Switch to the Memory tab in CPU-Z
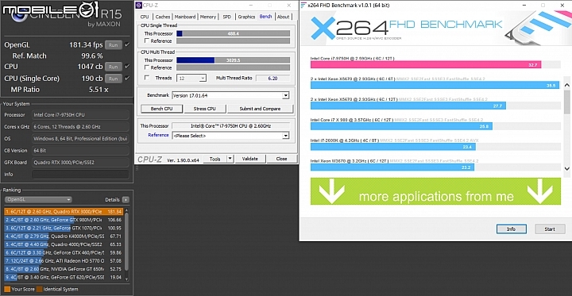The height and width of the screenshot is (296, 572). pos(208,17)
